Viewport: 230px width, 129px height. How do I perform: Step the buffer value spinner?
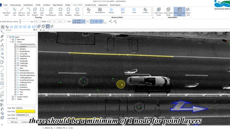(54, 21)
